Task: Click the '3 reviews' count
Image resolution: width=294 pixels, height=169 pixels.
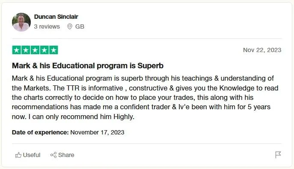Action: coord(47,26)
